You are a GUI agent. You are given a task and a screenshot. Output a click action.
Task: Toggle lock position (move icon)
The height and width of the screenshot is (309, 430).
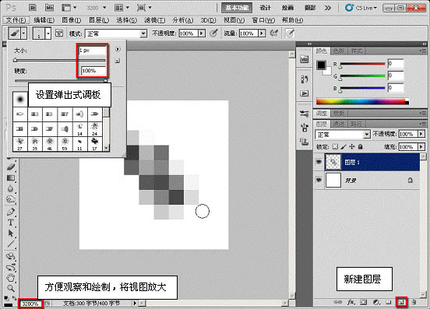352,147
